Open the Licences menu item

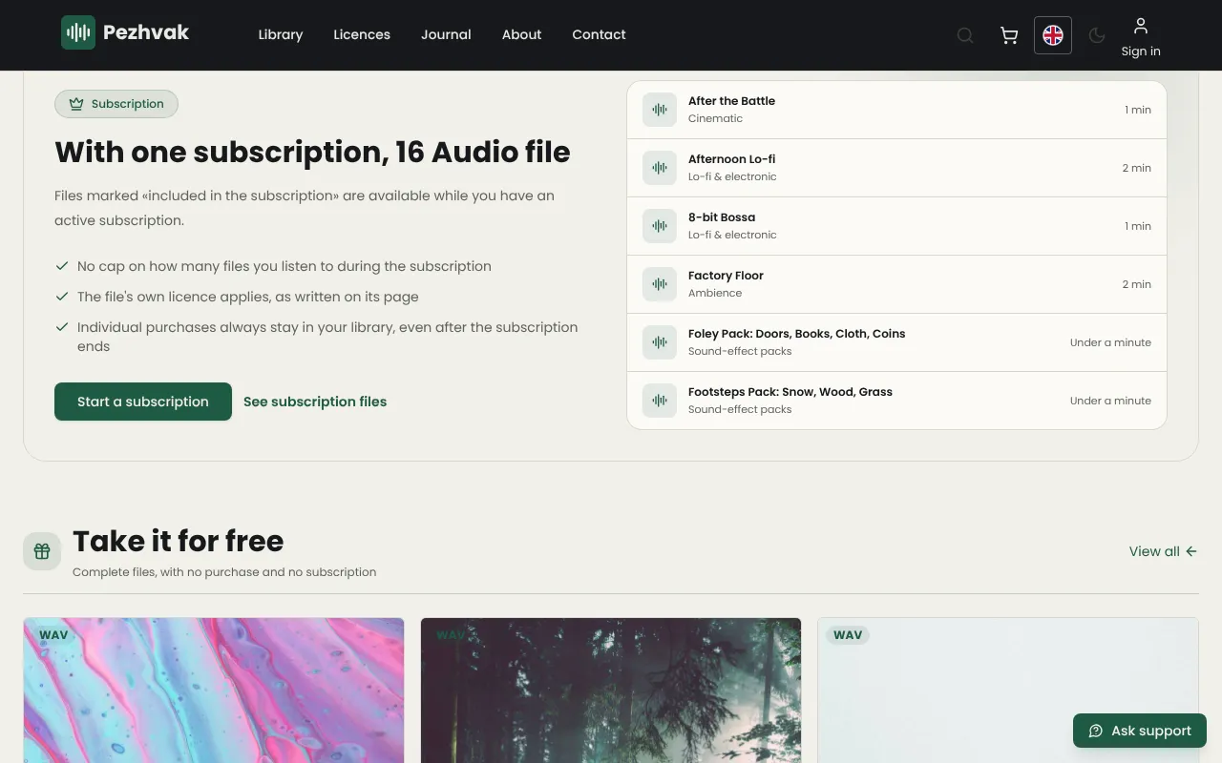tap(362, 34)
